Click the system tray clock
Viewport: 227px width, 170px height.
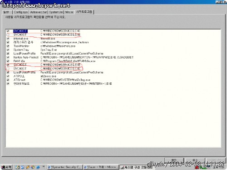point(218,167)
